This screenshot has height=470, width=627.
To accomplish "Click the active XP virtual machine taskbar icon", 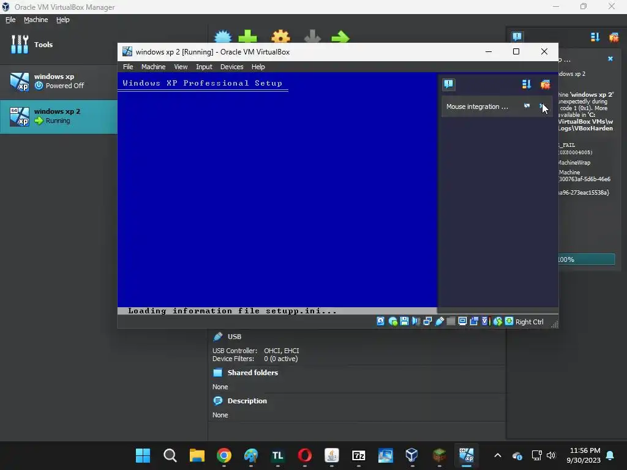I will click(466, 455).
